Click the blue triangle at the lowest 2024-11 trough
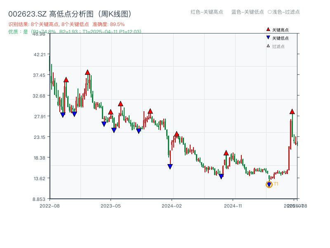Screen dimensions: 330x248 221,176
